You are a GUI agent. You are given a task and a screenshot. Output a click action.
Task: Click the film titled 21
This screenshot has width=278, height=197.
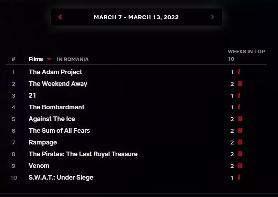coord(32,95)
